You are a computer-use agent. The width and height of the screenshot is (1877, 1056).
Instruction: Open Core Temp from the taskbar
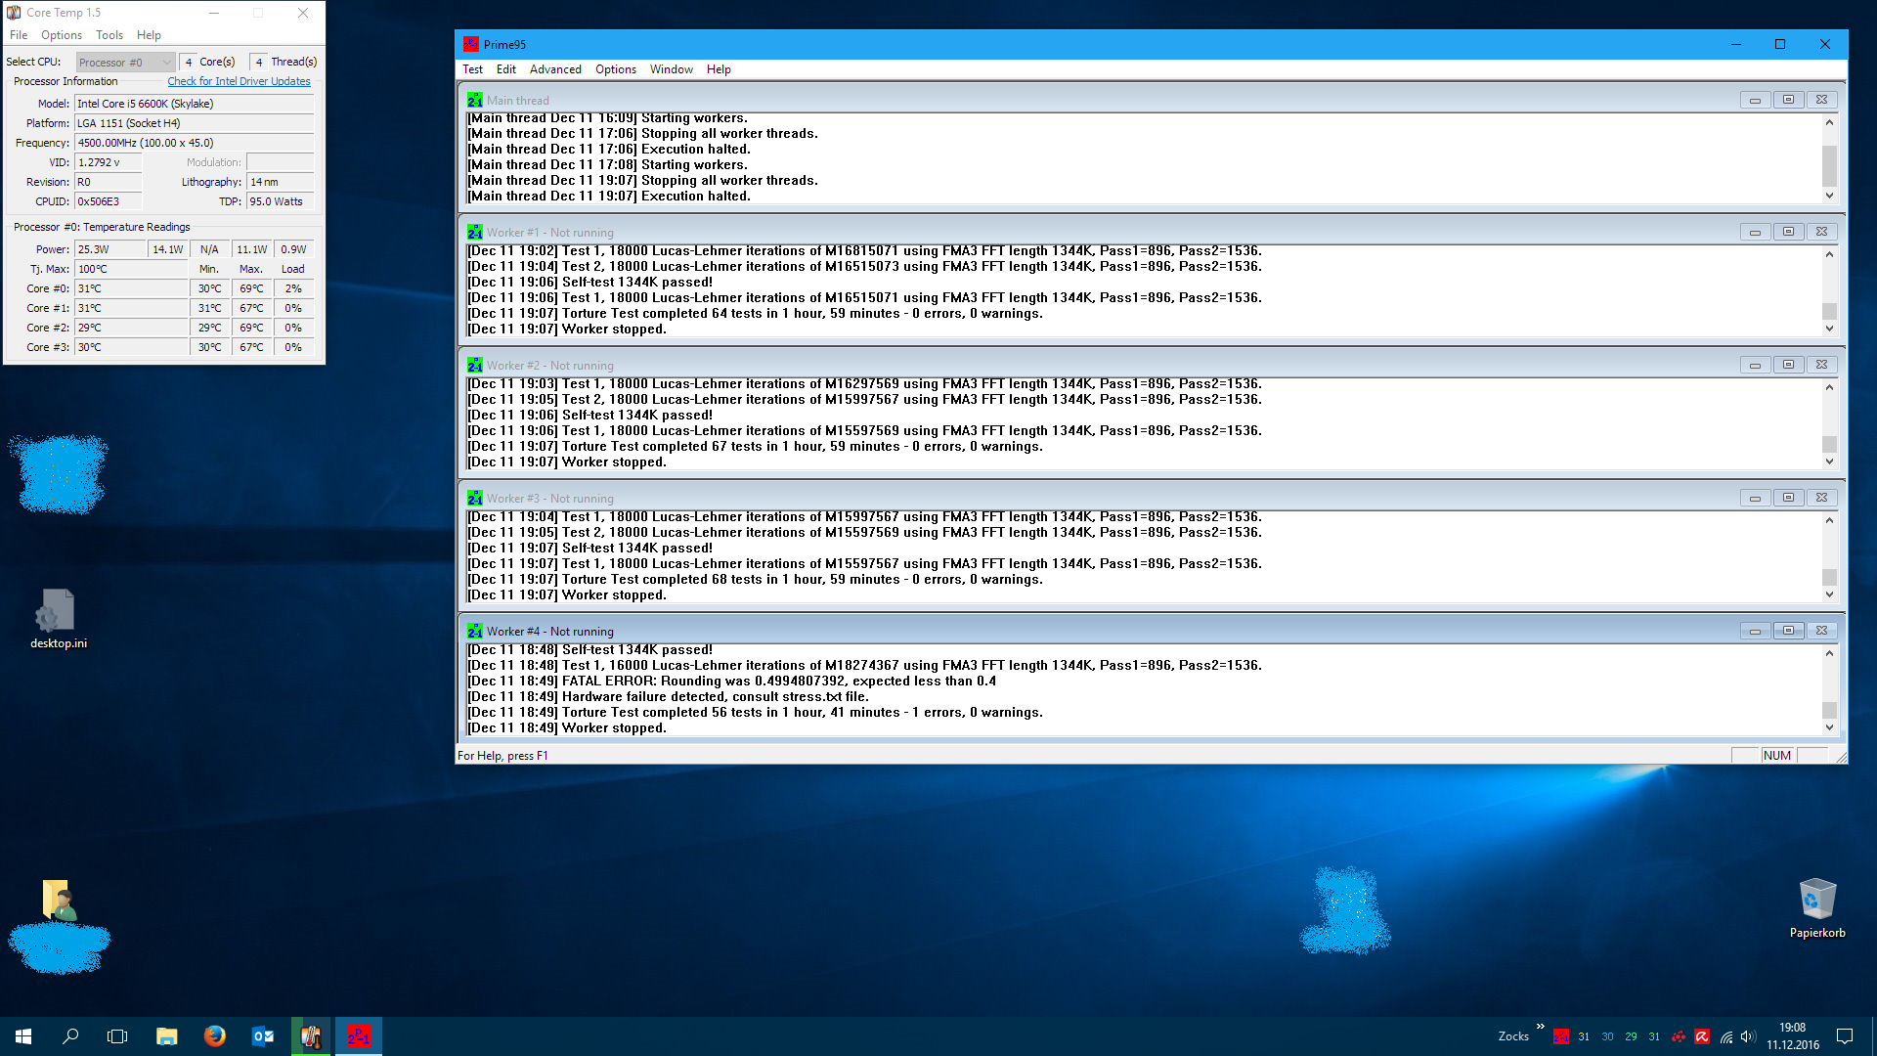[311, 1036]
